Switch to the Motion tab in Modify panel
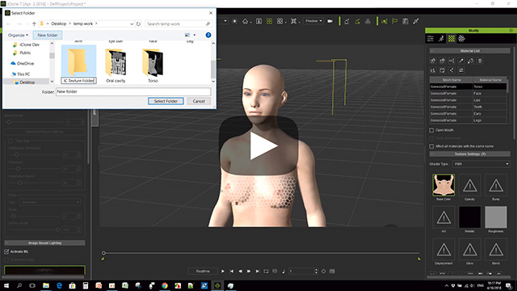Screen dimensions: 517x291 coord(441,39)
